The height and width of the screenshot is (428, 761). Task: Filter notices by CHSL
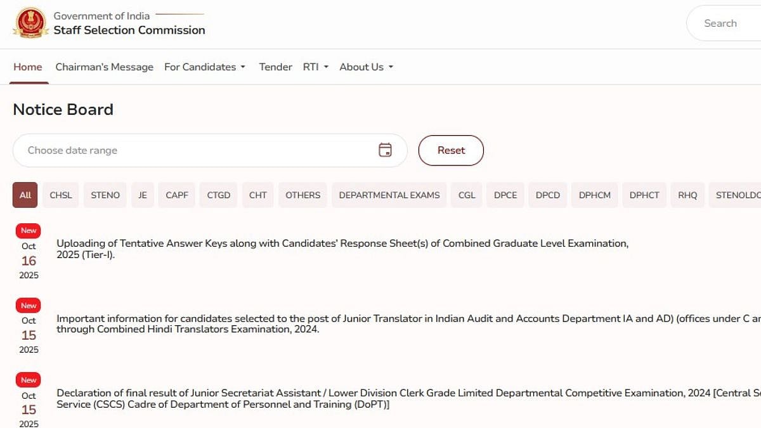[x=61, y=195]
